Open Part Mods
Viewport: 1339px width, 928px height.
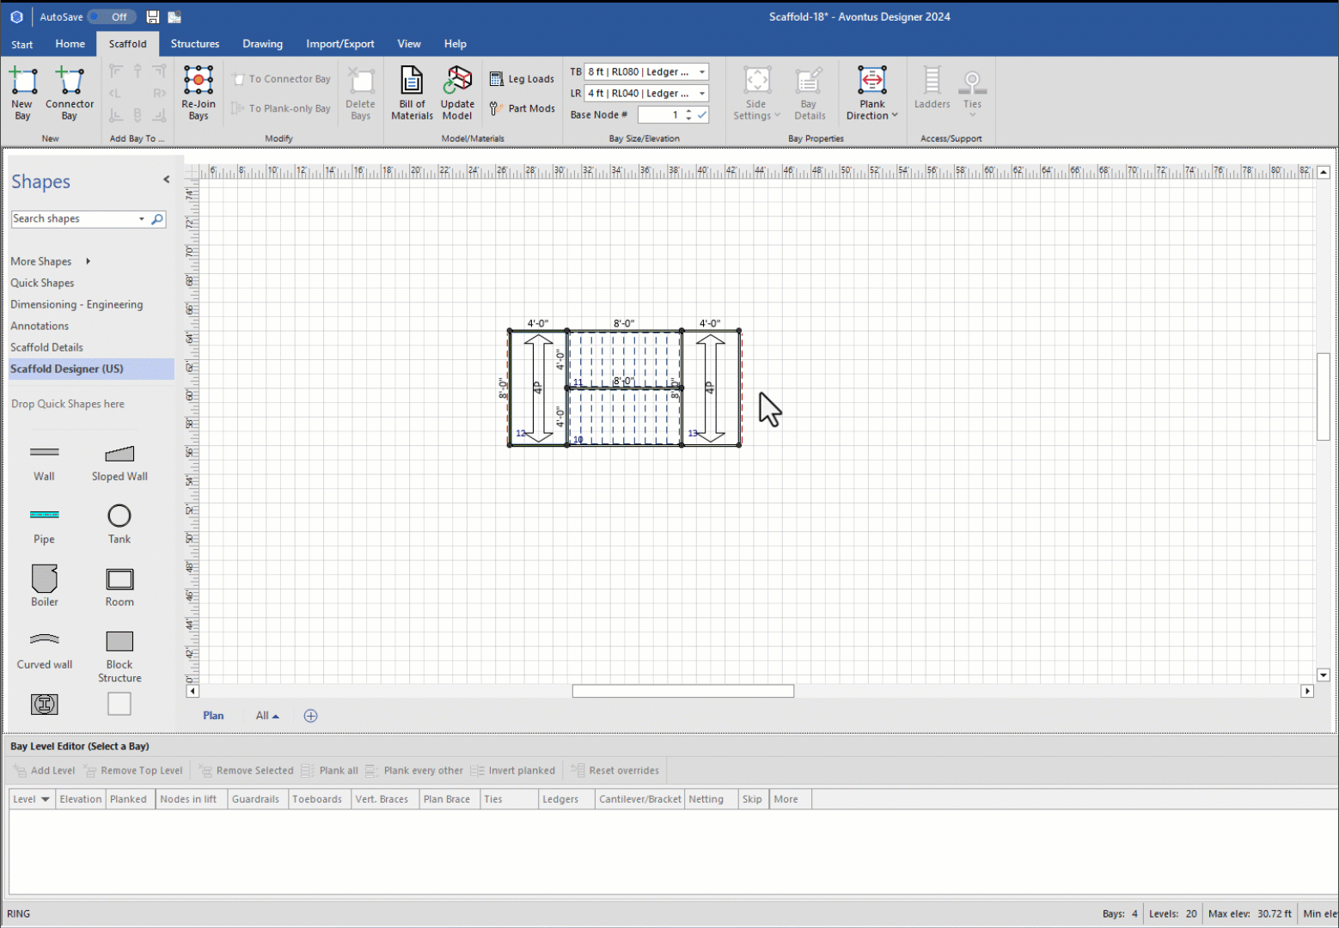click(x=522, y=108)
